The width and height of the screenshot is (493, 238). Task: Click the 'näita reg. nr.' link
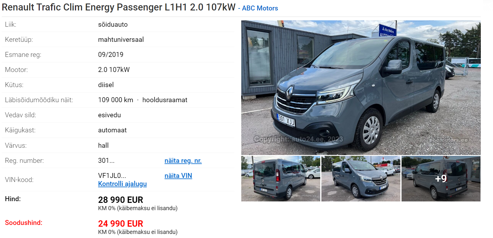pos(183,161)
